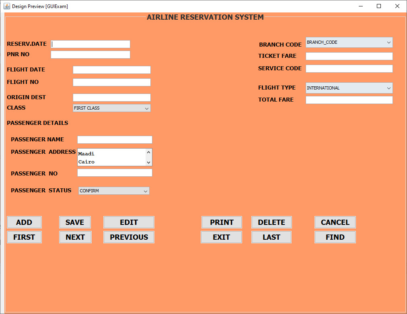This screenshot has width=407, height=314.
Task: Click the TICKET FARE input field
Action: tap(349, 56)
